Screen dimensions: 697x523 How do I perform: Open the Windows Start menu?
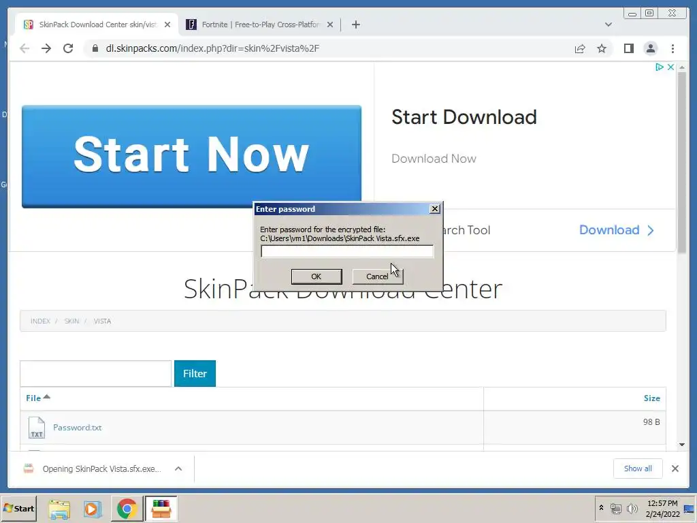[18, 508]
